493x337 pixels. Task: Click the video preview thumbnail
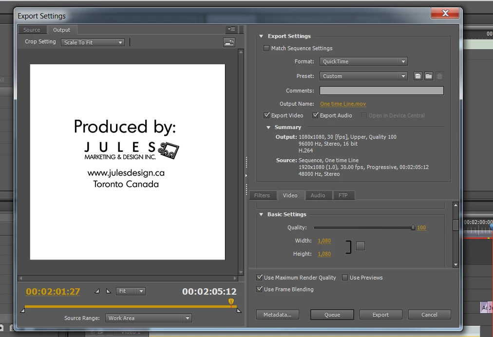coord(127,162)
